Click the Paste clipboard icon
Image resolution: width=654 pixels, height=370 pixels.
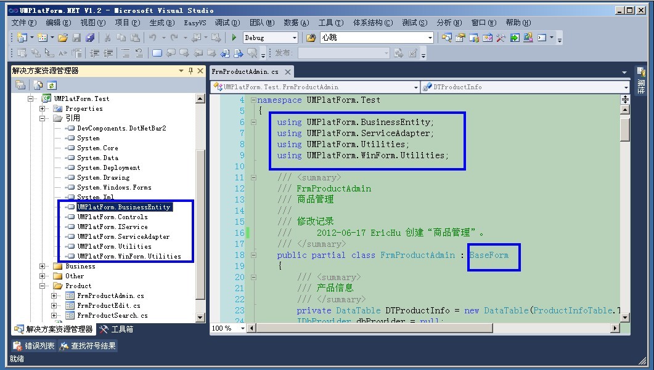point(135,38)
